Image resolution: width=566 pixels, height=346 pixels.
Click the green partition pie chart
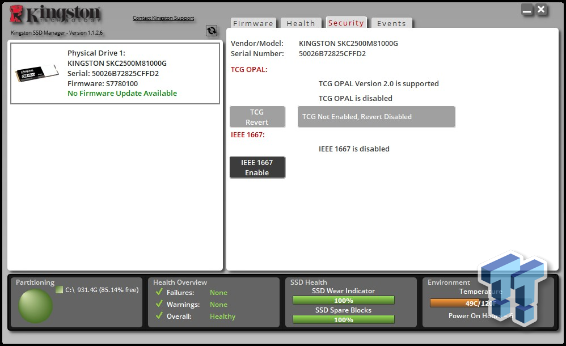point(35,306)
